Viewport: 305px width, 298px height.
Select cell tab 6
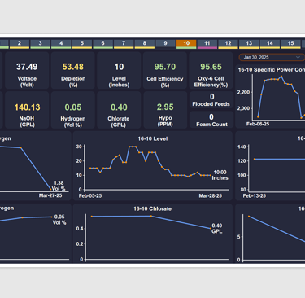(x=102, y=43)
